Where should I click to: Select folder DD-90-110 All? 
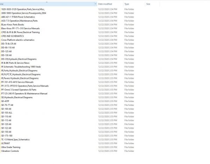point(8,48)
